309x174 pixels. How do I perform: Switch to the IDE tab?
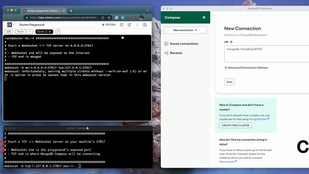(x=9, y=31)
